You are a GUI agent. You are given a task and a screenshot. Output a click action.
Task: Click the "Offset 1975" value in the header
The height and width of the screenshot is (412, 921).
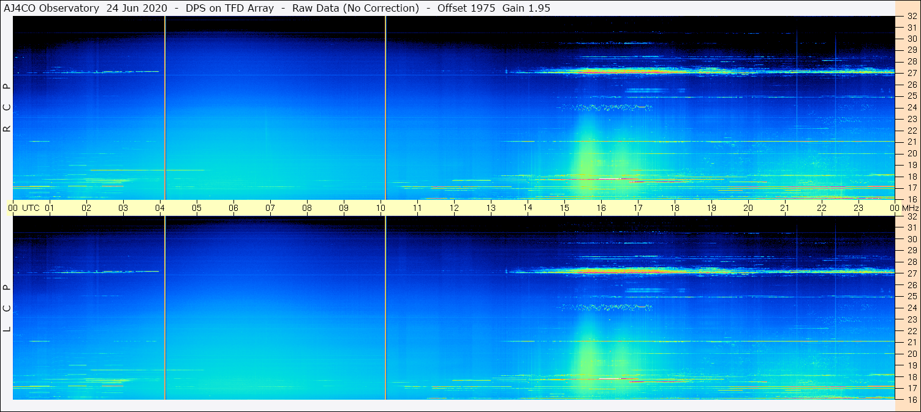466,9
